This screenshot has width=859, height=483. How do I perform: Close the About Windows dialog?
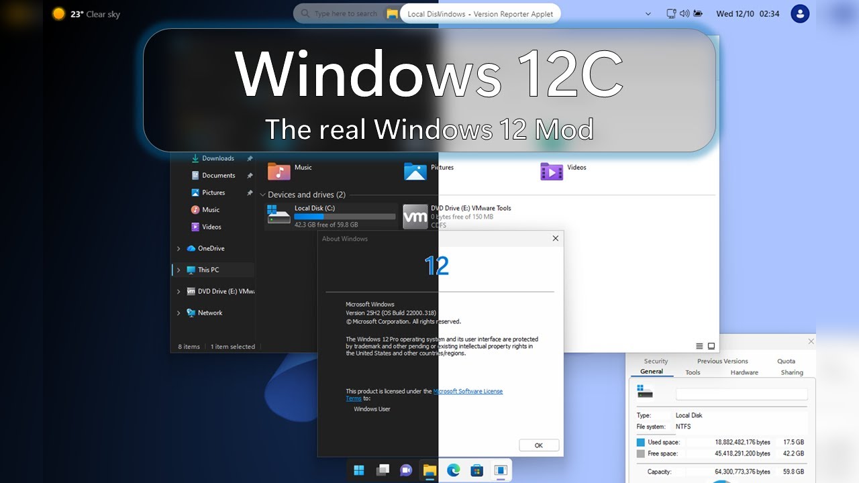pos(555,238)
